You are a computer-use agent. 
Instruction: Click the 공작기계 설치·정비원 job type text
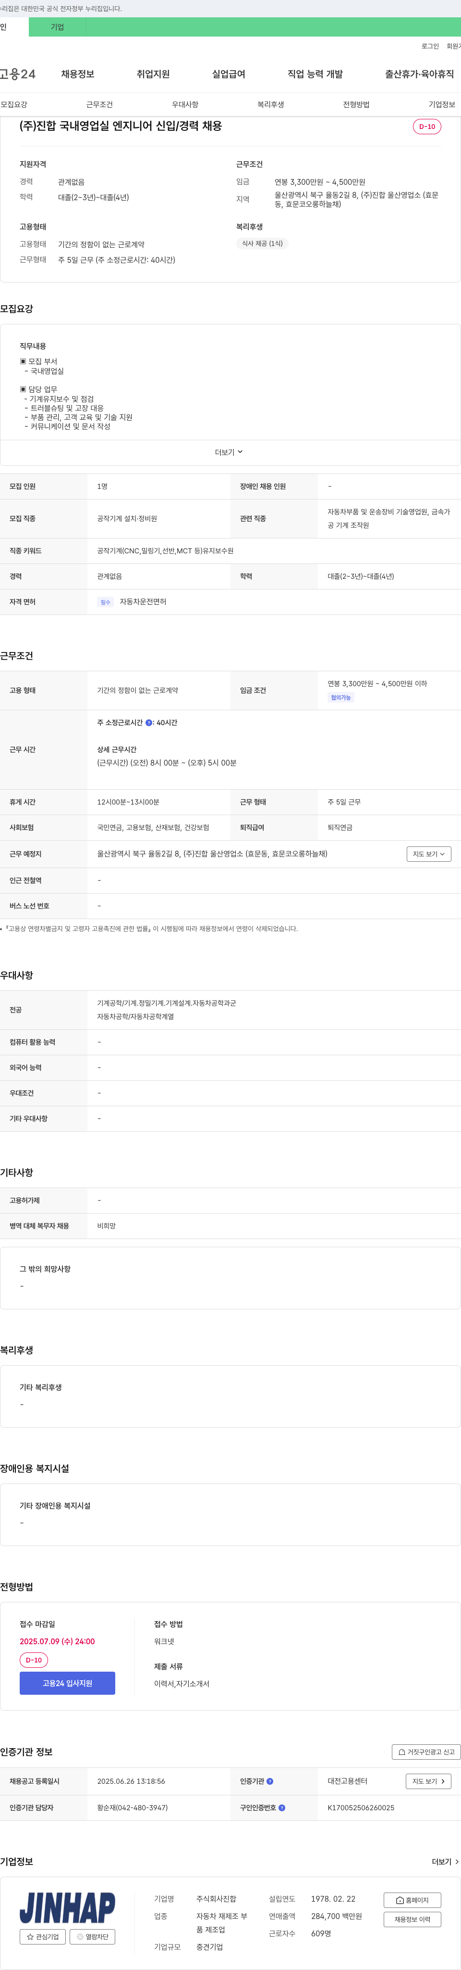pos(127,519)
